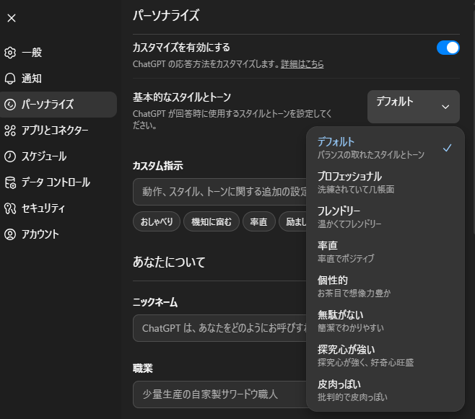Image resolution: width=475 pixels, height=419 pixels.
Task: Click the clock icon beside スケジュール
Action: 10,156
